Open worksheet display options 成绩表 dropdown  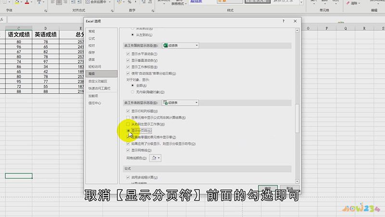click(180, 103)
